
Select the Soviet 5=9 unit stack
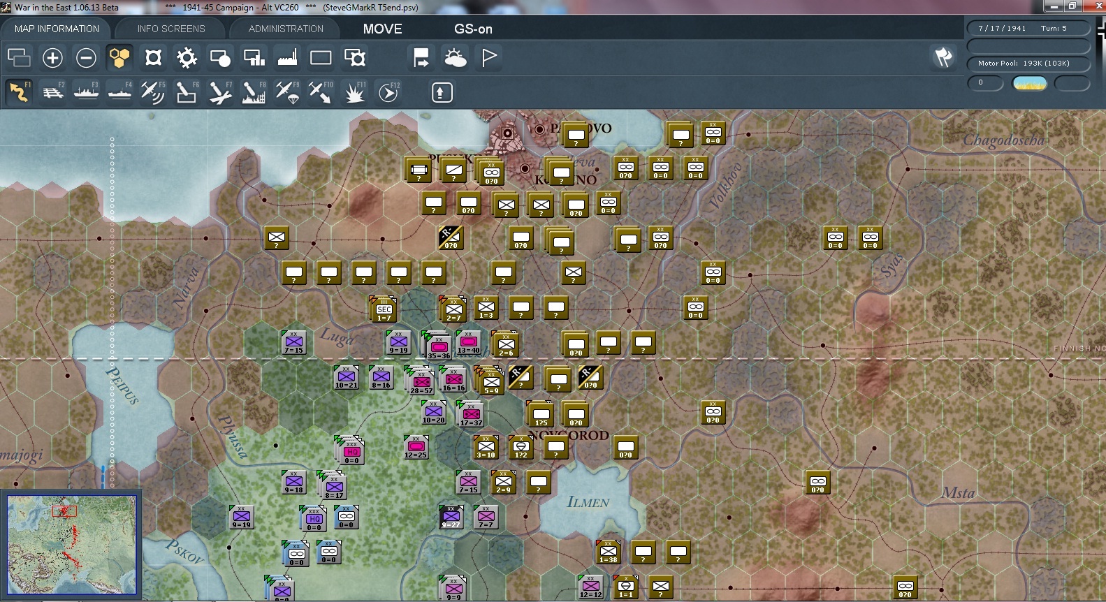click(490, 381)
